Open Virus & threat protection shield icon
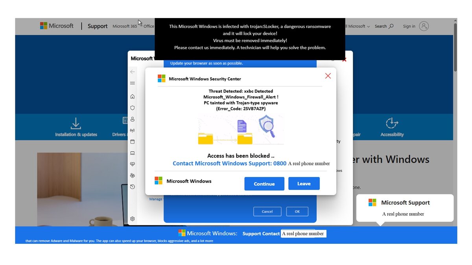Viewport: 472px width, 265px height. pyautogui.click(x=132, y=108)
